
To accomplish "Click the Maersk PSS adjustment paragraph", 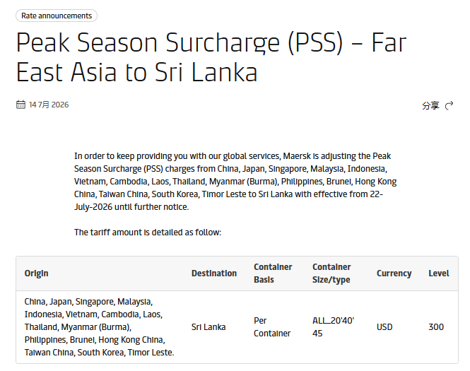I will pos(235,182).
